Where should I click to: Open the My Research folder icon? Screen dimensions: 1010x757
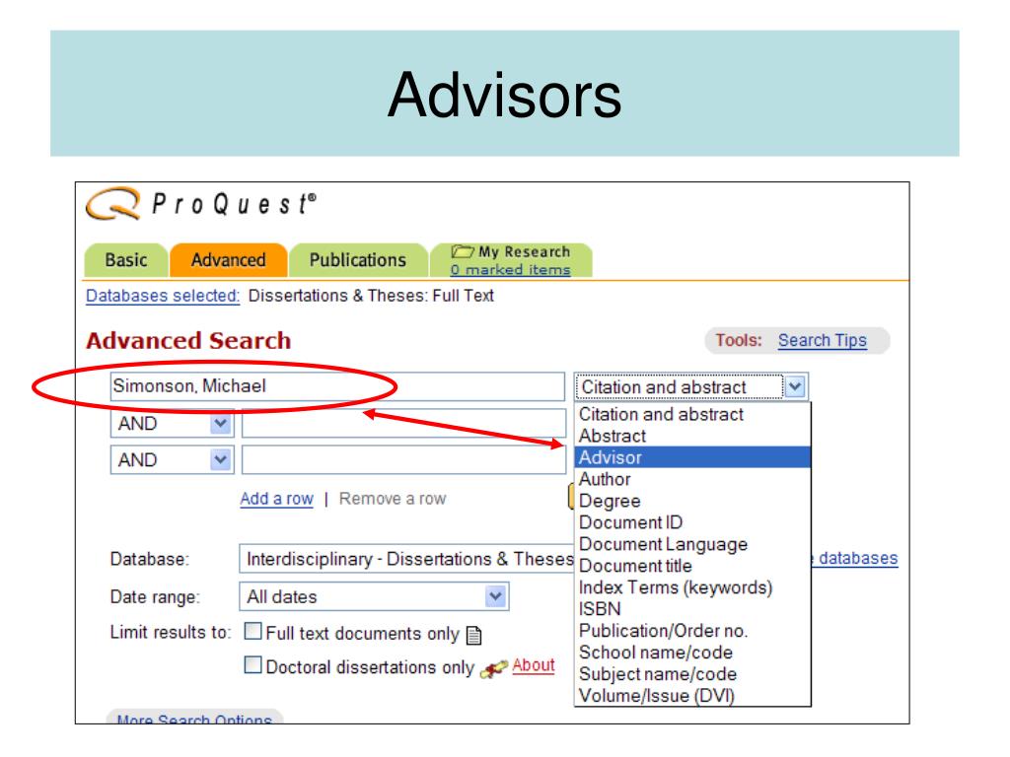coord(463,251)
